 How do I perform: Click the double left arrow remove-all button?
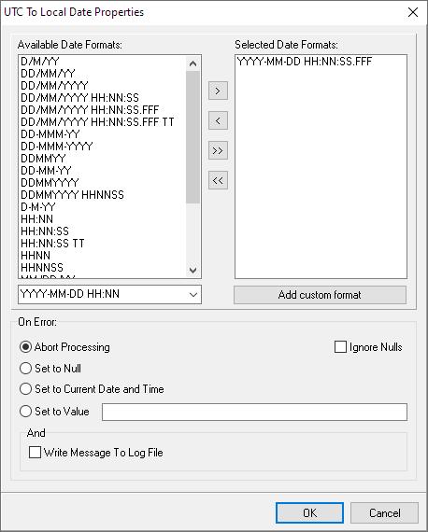[218, 180]
